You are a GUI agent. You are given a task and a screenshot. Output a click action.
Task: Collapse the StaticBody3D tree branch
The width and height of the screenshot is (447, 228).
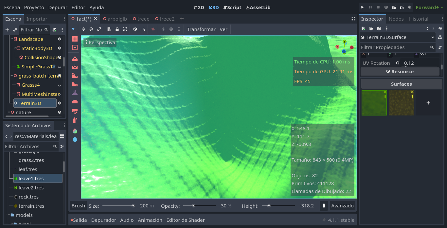click(15, 48)
